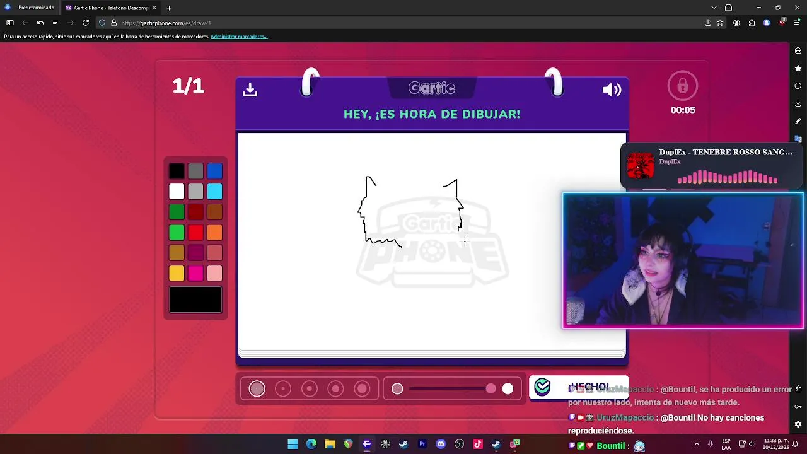Viewport: 807px width, 454px height.
Task: Share the page with share icon
Action: [x=708, y=23]
